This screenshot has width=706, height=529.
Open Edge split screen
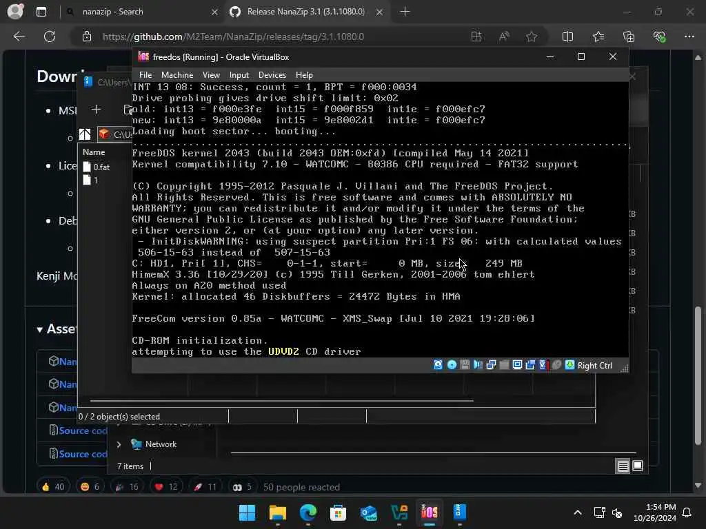pos(568,37)
